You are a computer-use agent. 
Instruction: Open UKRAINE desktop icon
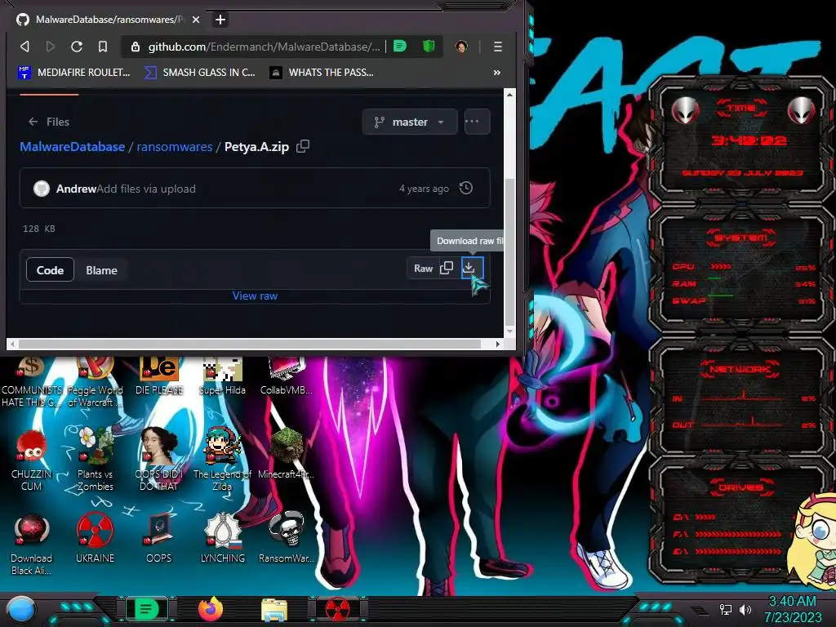[x=95, y=538]
